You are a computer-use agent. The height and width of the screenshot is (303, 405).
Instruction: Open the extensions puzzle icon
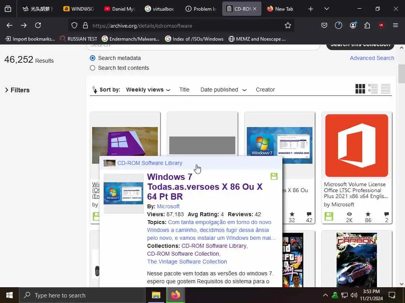coord(367,25)
